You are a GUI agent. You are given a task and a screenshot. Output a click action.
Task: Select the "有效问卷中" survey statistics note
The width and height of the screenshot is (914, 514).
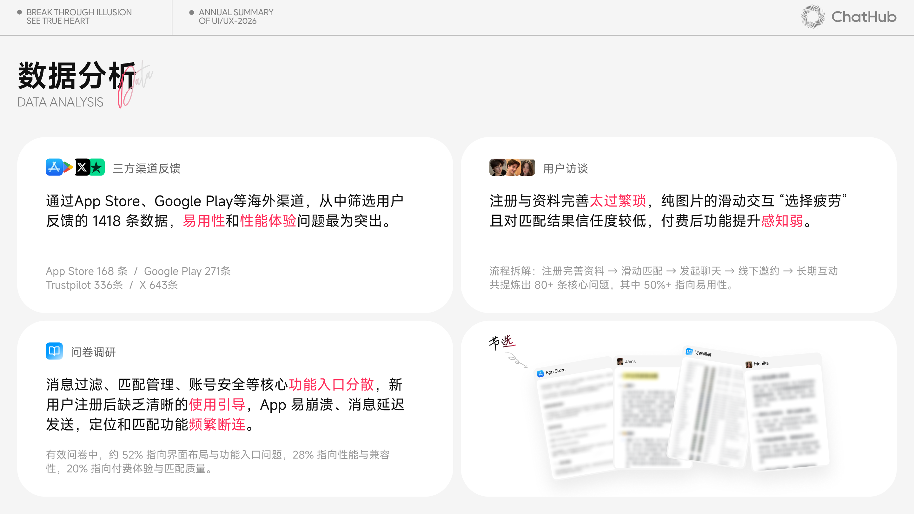pyautogui.click(x=218, y=462)
